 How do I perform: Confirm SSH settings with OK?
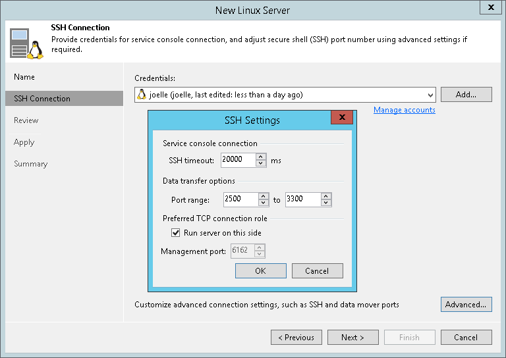261,270
